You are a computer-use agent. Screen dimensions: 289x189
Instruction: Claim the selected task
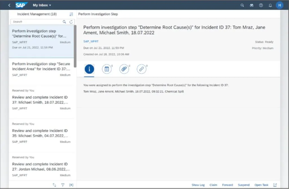(213, 185)
